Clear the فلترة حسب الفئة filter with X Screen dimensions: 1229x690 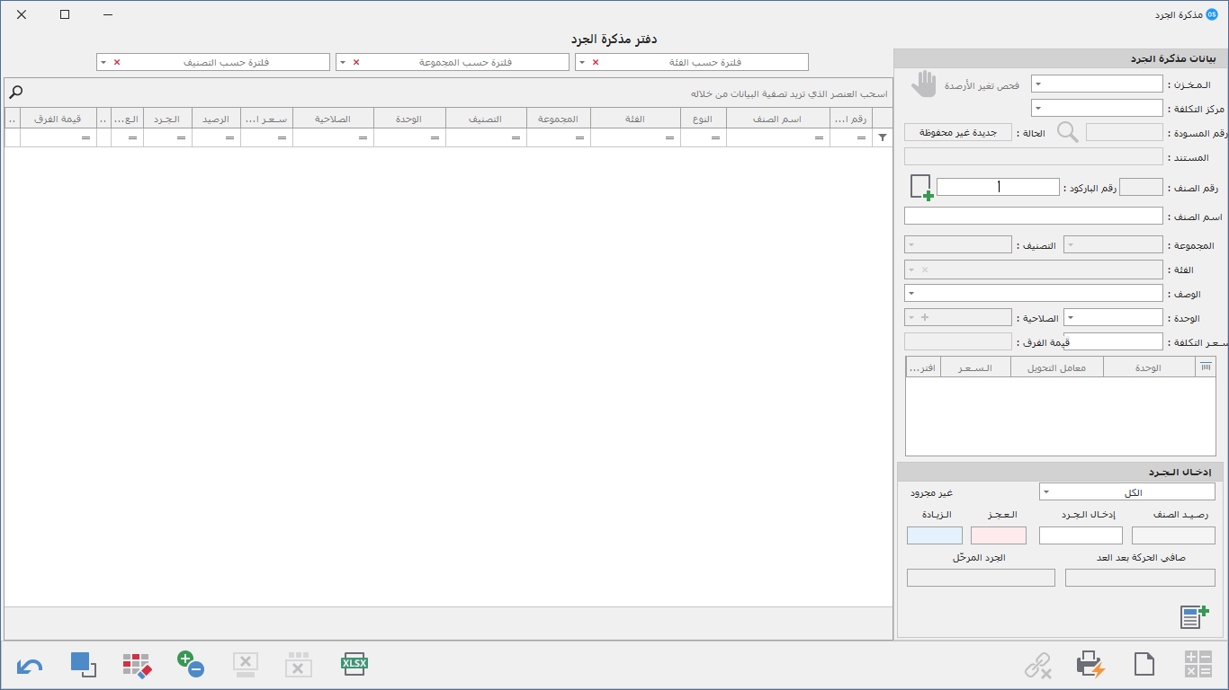point(596,62)
